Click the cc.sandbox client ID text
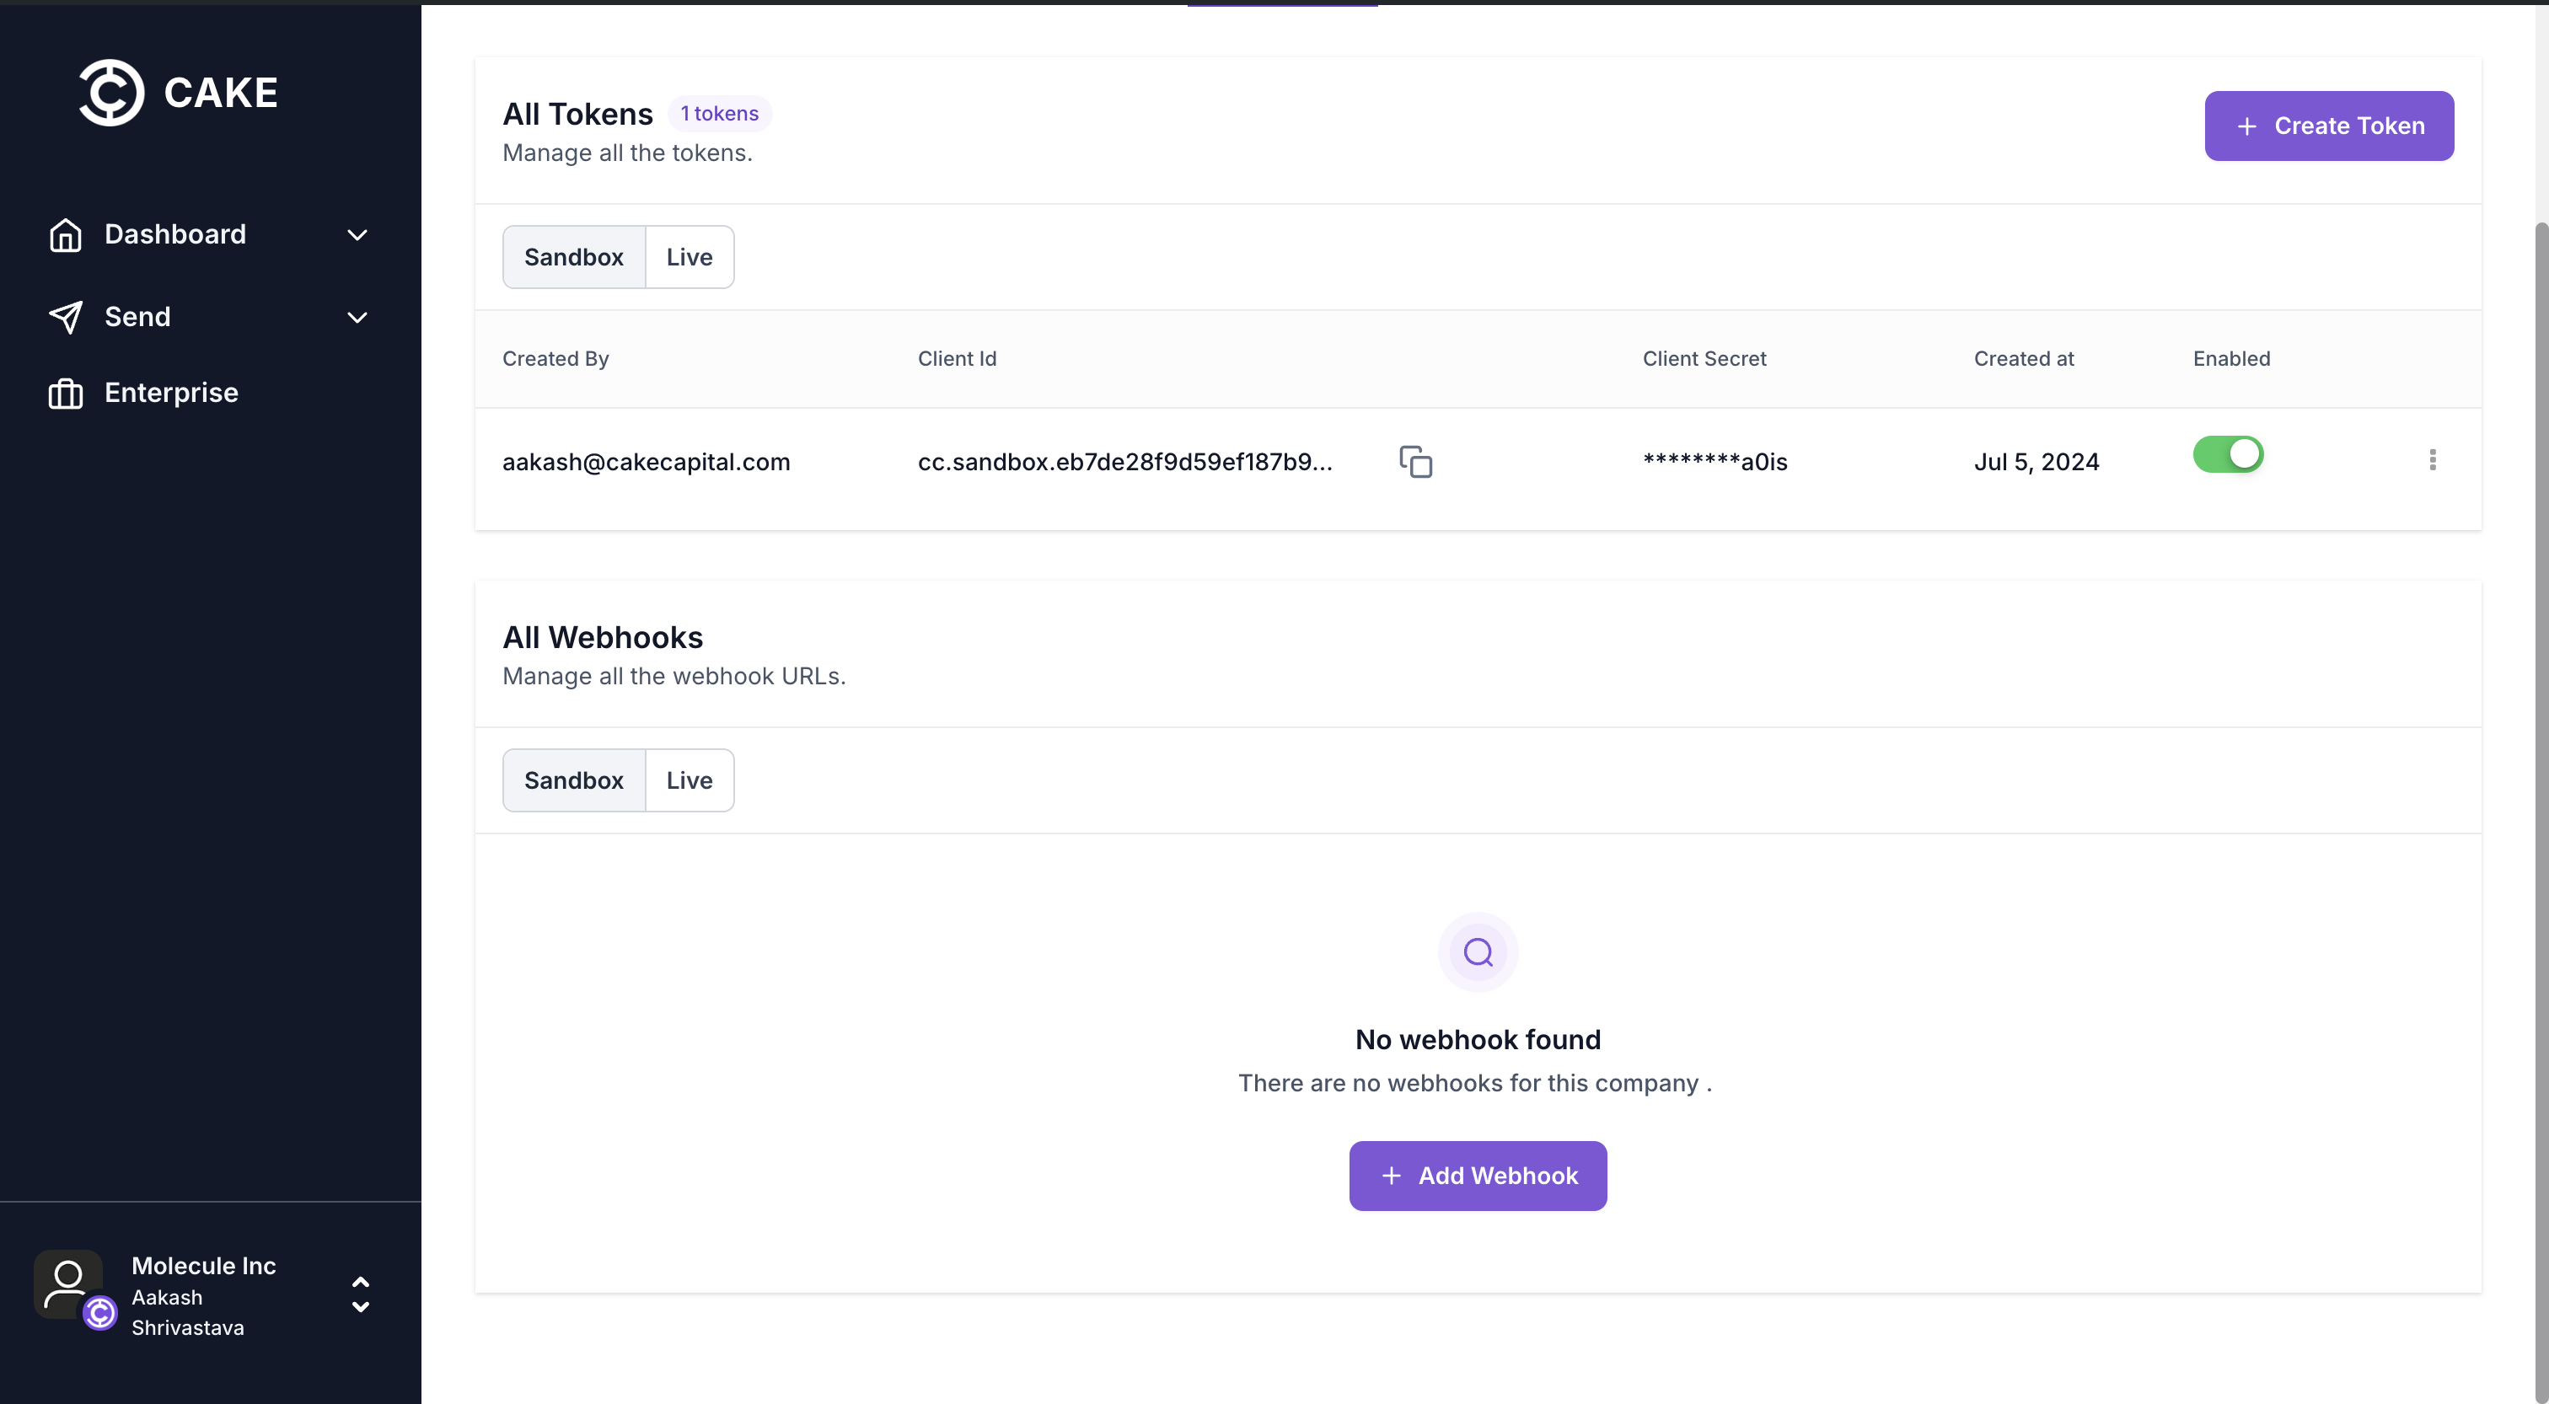Viewport: 2549px width, 1404px height. (1125, 462)
